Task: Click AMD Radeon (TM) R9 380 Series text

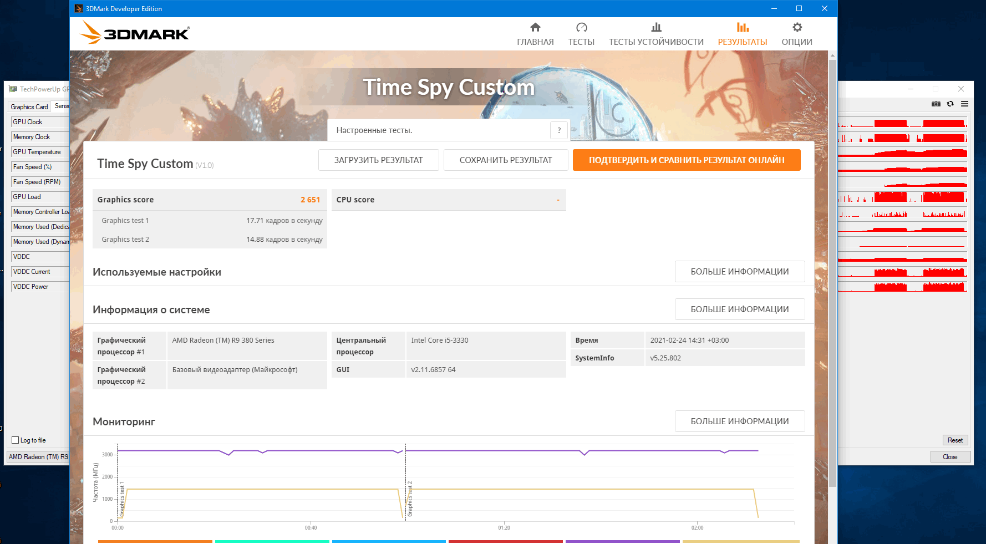Action: [x=223, y=340]
